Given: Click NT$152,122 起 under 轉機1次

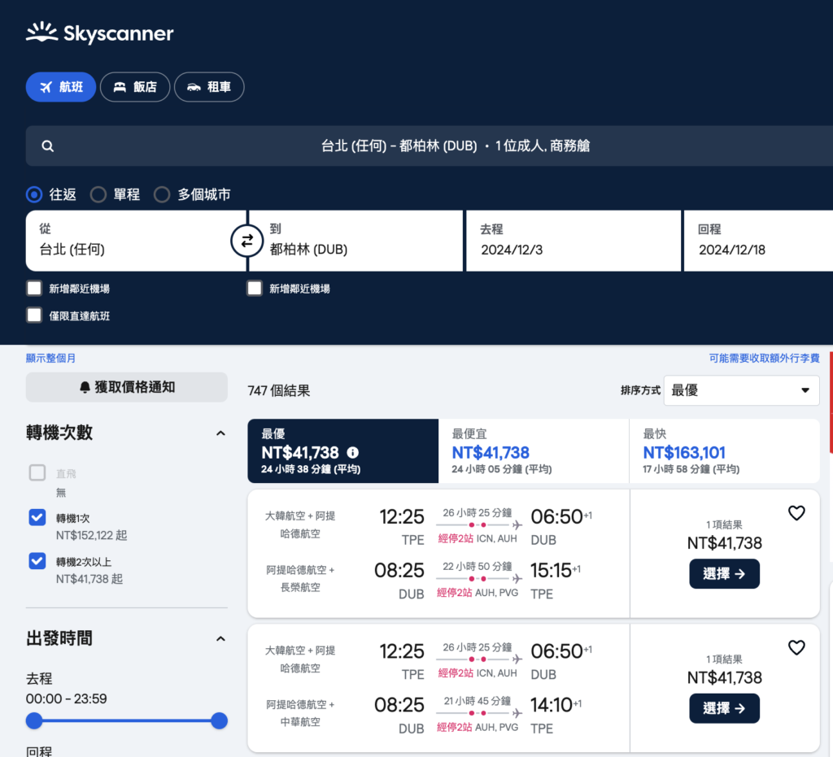Looking at the screenshot, I should (91, 535).
